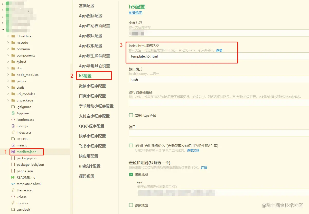Expand the .vscode folder arrow
The height and width of the screenshot is (214, 309).
pyautogui.click(x=8, y=43)
